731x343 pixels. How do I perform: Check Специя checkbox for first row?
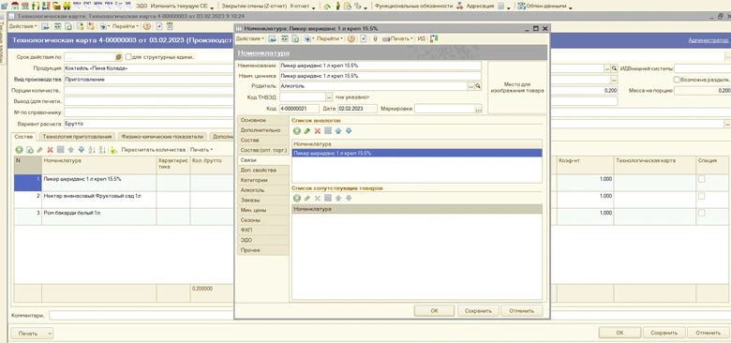[701, 179]
